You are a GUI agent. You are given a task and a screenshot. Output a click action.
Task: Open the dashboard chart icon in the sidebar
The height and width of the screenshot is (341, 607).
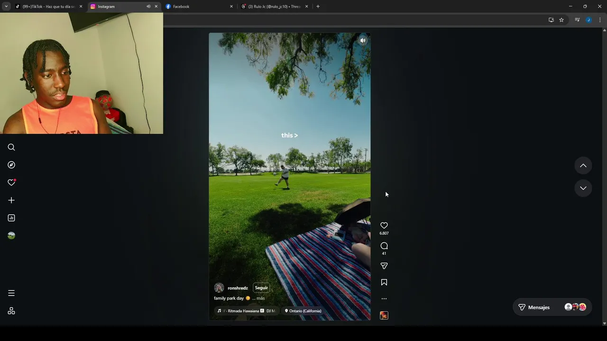click(11, 218)
